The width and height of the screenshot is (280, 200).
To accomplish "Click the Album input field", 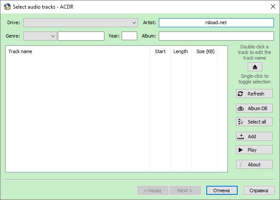I will (x=216, y=36).
